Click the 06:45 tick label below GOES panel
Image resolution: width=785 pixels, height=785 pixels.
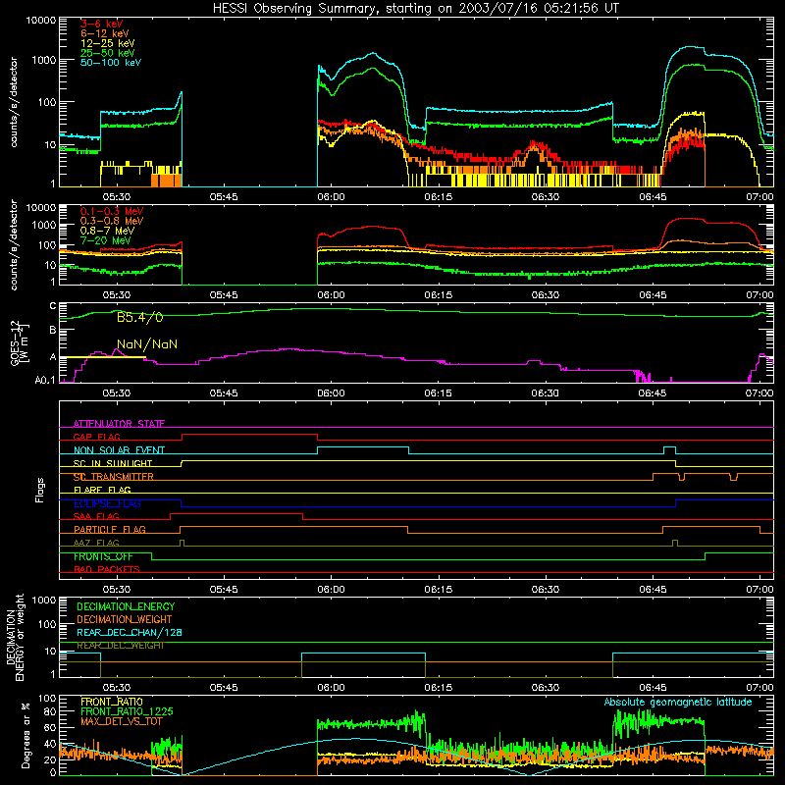pos(653,393)
